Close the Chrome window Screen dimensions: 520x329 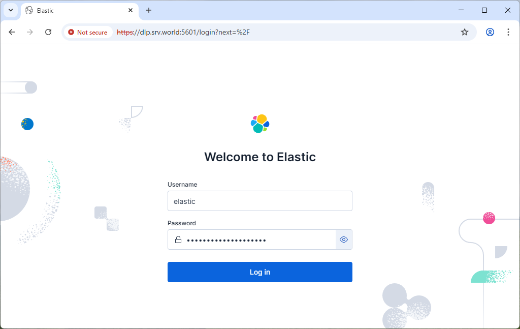click(x=508, y=10)
